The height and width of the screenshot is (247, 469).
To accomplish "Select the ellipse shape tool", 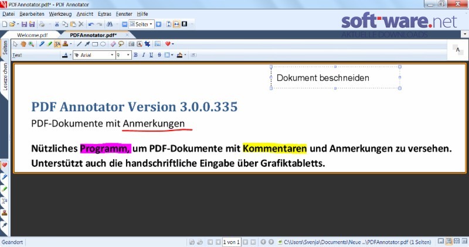I will 103,44.
